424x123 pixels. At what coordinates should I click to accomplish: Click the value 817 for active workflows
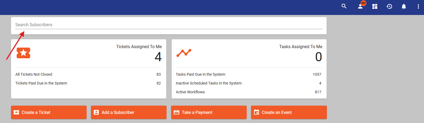(x=318, y=92)
